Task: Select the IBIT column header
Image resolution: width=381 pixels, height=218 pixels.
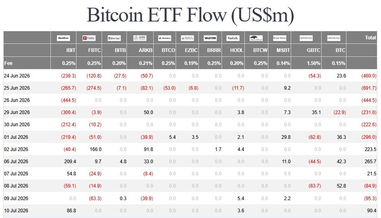Action: pos(71,50)
